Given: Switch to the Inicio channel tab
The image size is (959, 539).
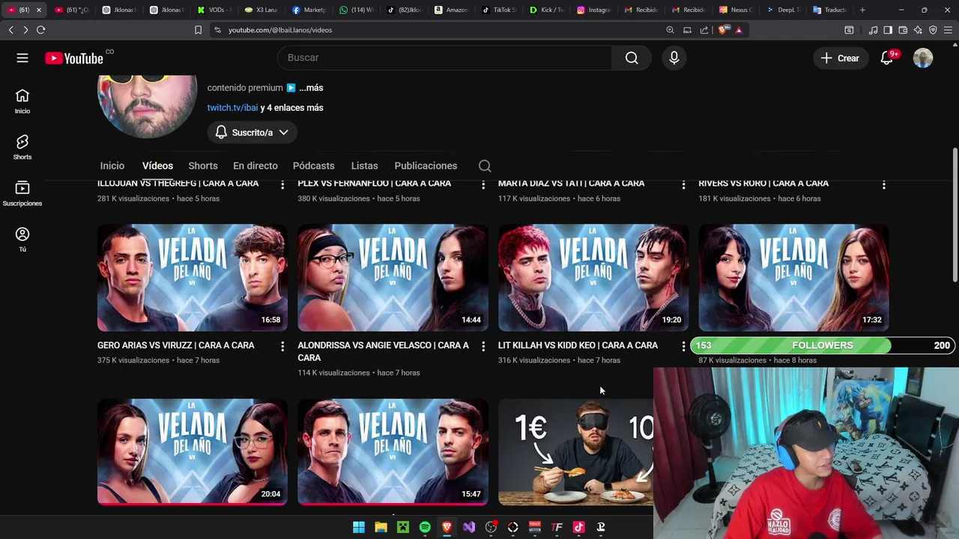Looking at the screenshot, I should (112, 165).
